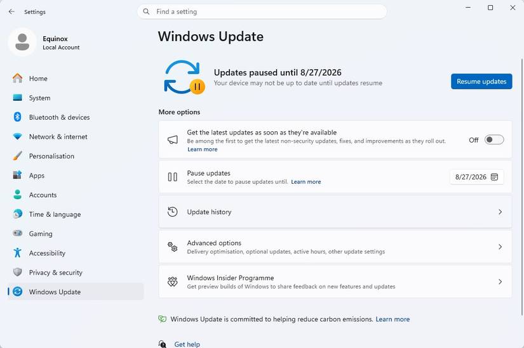Click Learn more about carbon emissions

tap(393, 319)
